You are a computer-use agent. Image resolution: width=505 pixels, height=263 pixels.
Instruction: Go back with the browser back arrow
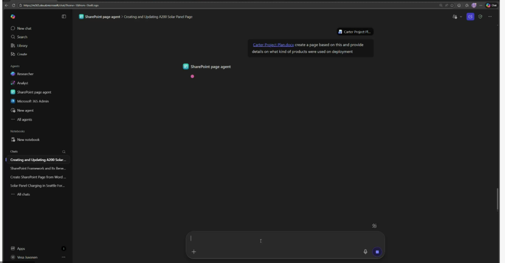pos(6,5)
